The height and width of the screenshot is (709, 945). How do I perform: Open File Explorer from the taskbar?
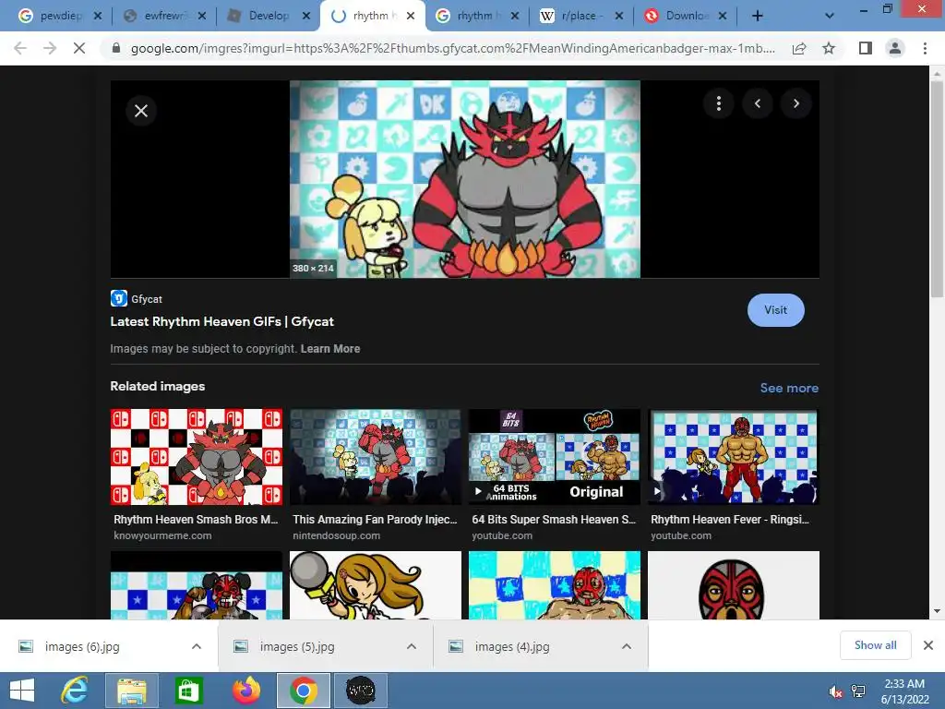[131, 691]
